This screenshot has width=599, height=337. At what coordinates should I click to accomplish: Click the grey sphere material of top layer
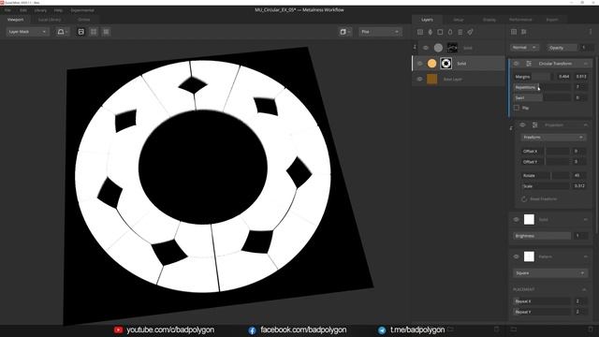coord(438,48)
